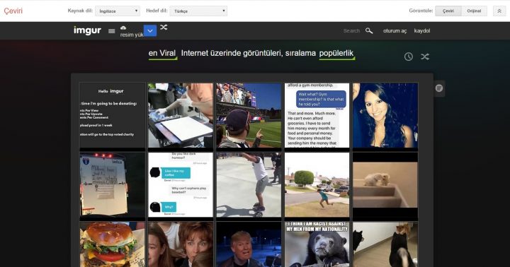The image size is (510, 267).
Task: Open the 'en Viral' section selector
Action: 162,53
